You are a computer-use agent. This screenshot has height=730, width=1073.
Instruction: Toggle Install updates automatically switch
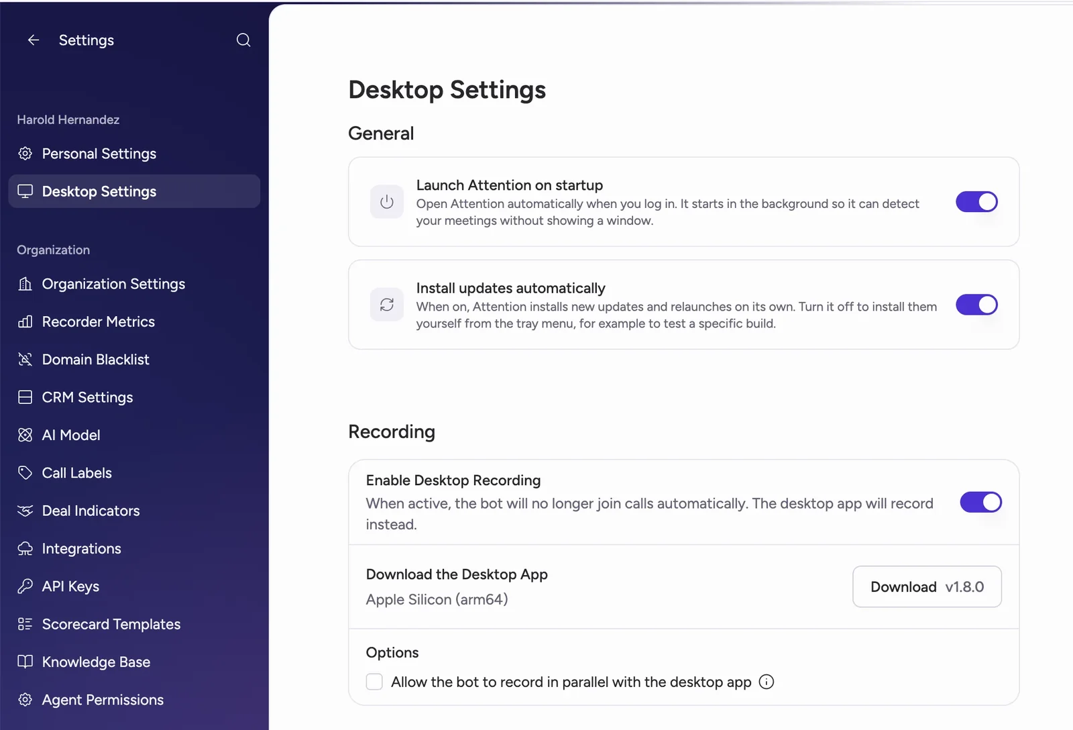pyautogui.click(x=976, y=305)
